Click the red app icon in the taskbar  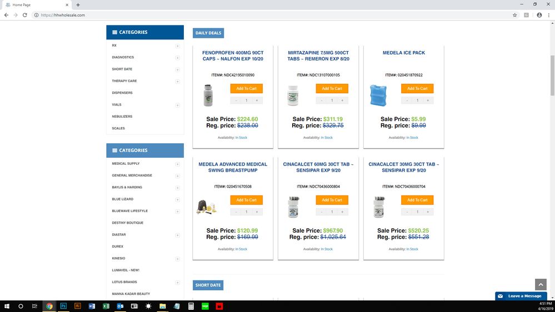219,306
